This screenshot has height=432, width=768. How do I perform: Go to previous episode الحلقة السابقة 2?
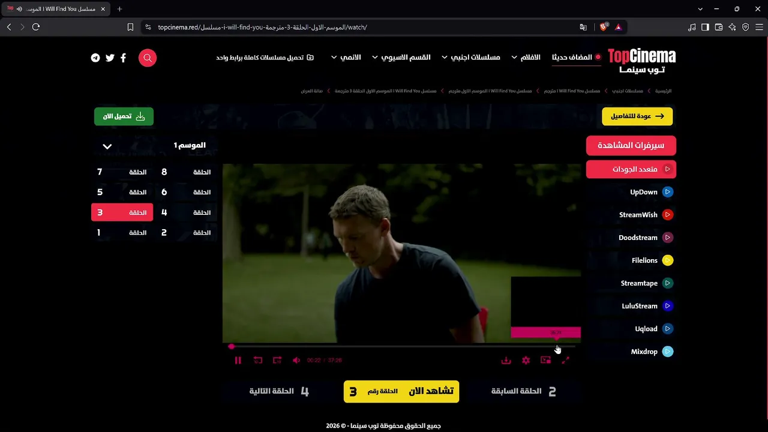(524, 391)
